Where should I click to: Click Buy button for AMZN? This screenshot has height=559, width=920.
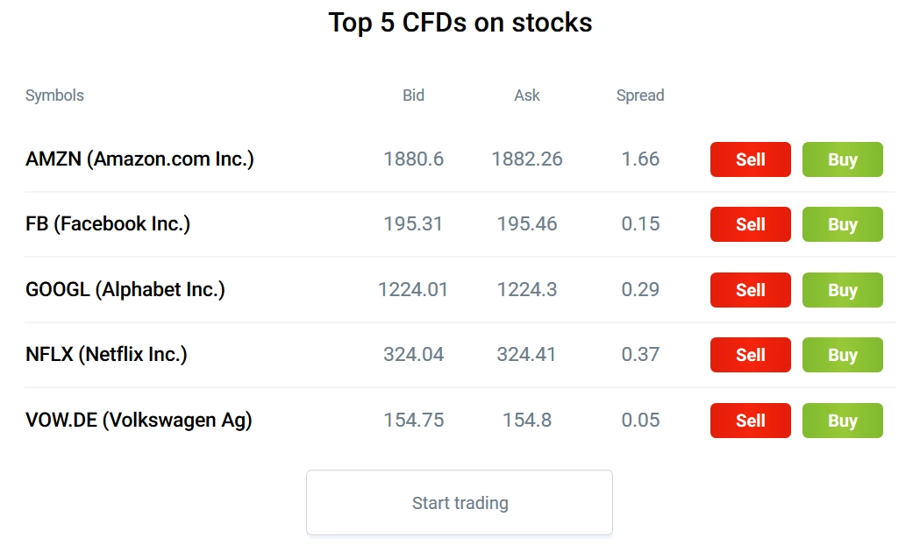tap(842, 159)
